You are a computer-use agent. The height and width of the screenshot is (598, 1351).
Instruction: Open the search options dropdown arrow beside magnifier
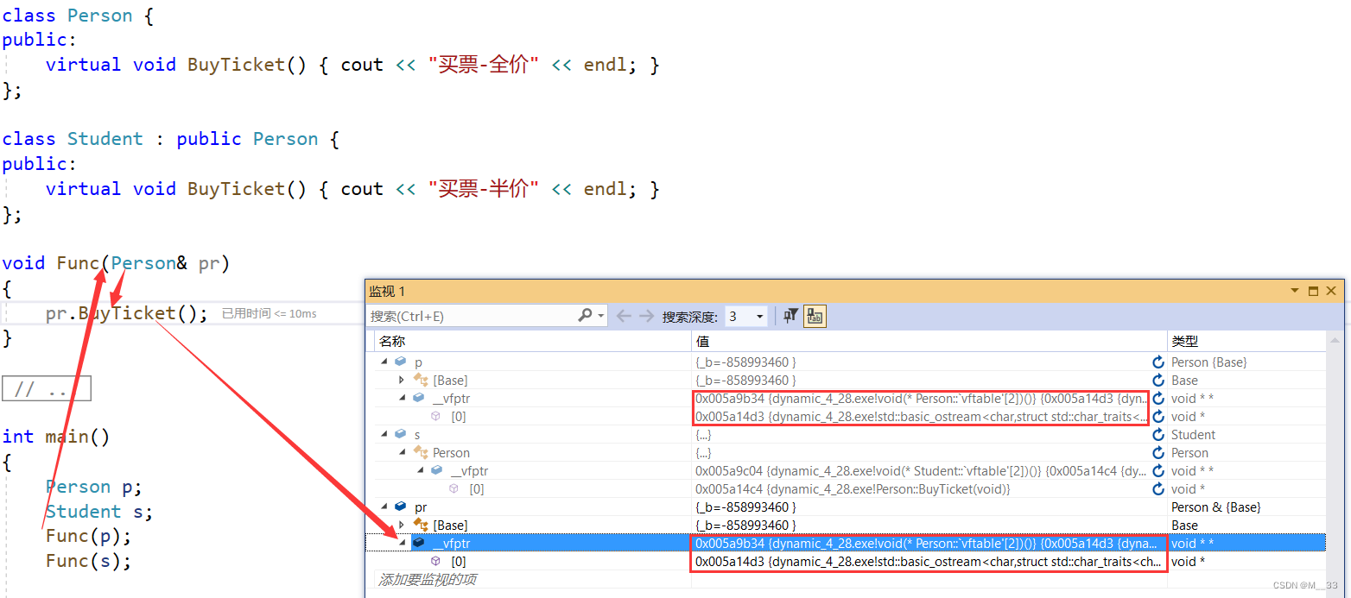(x=601, y=316)
